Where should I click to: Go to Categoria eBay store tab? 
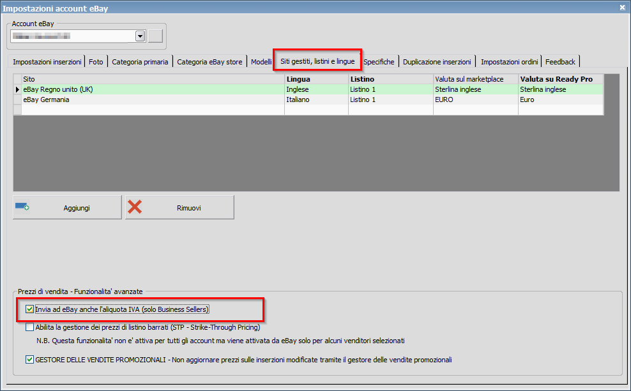tap(209, 62)
